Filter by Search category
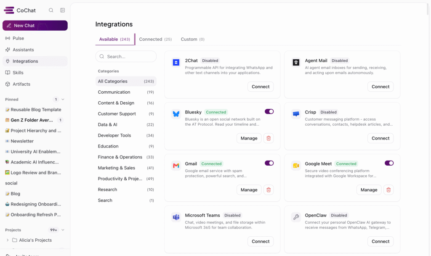The image size is (431, 256). click(126, 200)
